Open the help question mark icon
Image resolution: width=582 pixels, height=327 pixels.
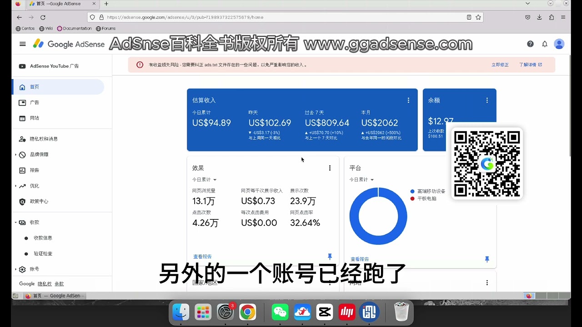click(530, 44)
